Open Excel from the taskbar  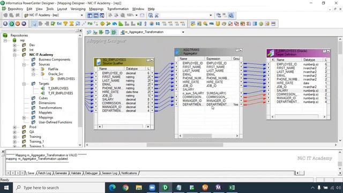click(232, 188)
